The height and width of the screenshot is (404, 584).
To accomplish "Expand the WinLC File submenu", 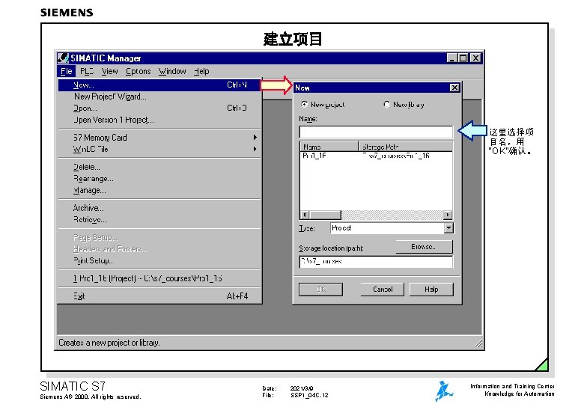I will click(159, 149).
